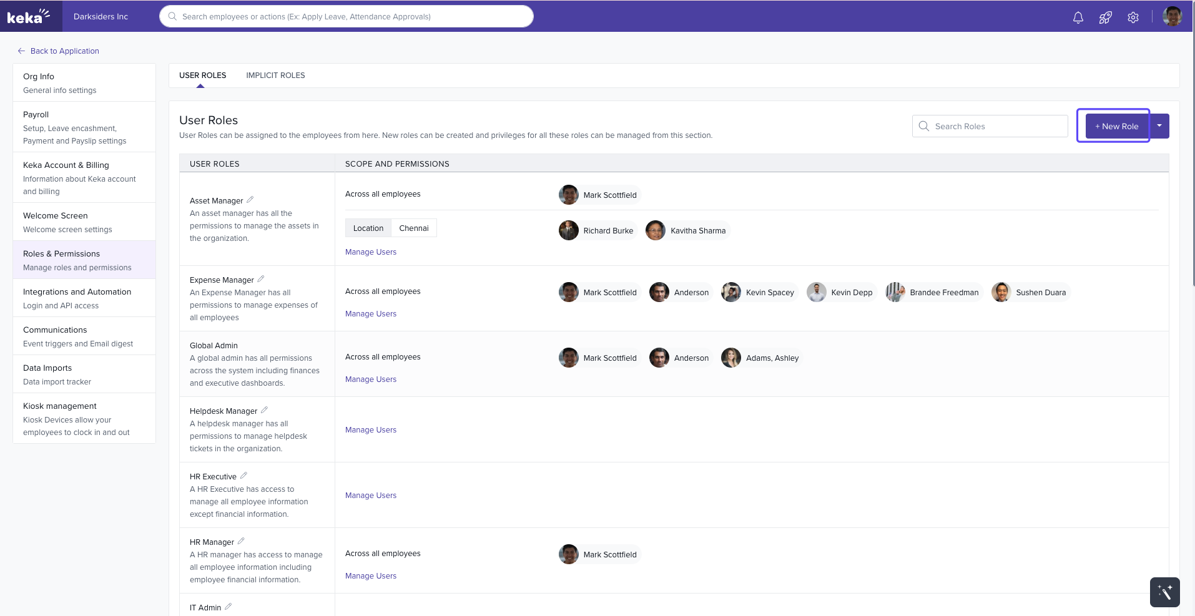Screen dimensions: 1195x616
Task: Edit the Asset Manager role pencil icon
Action: click(250, 200)
